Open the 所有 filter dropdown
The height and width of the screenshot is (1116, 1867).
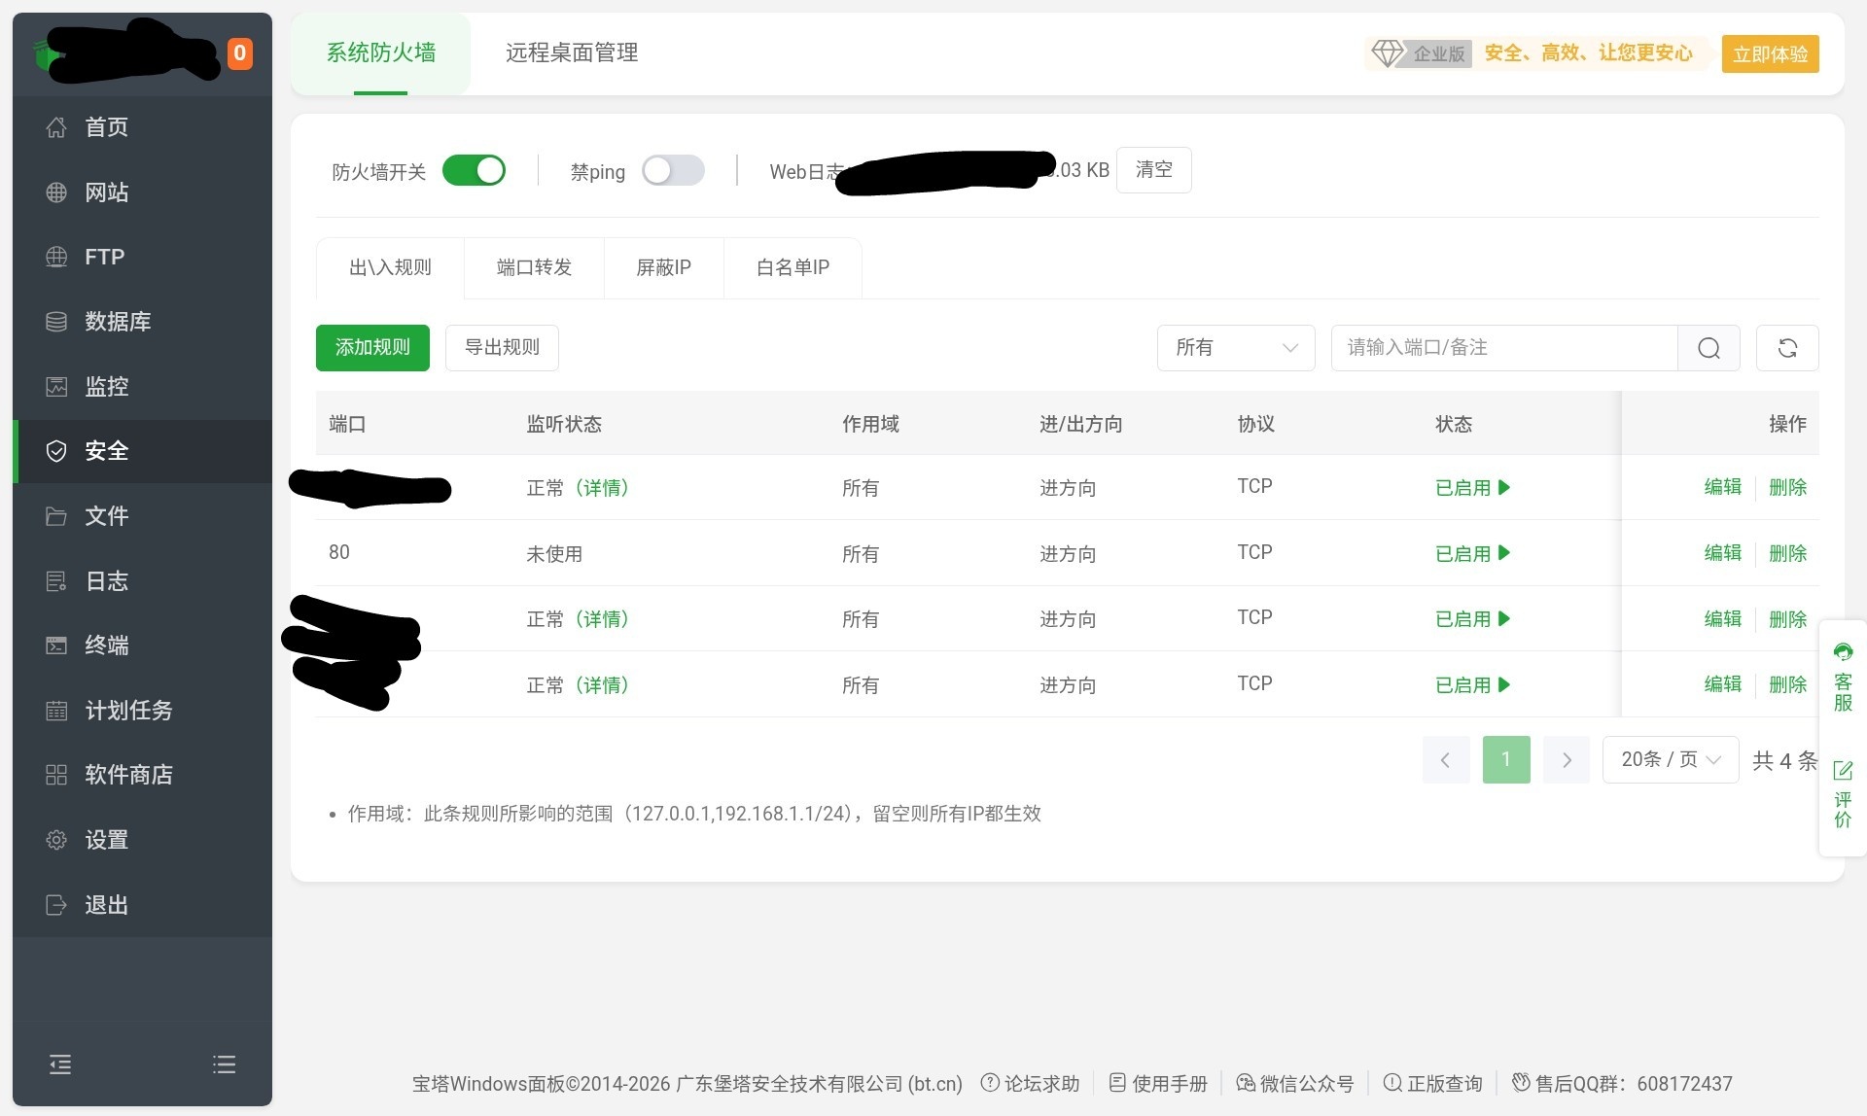1236,348
